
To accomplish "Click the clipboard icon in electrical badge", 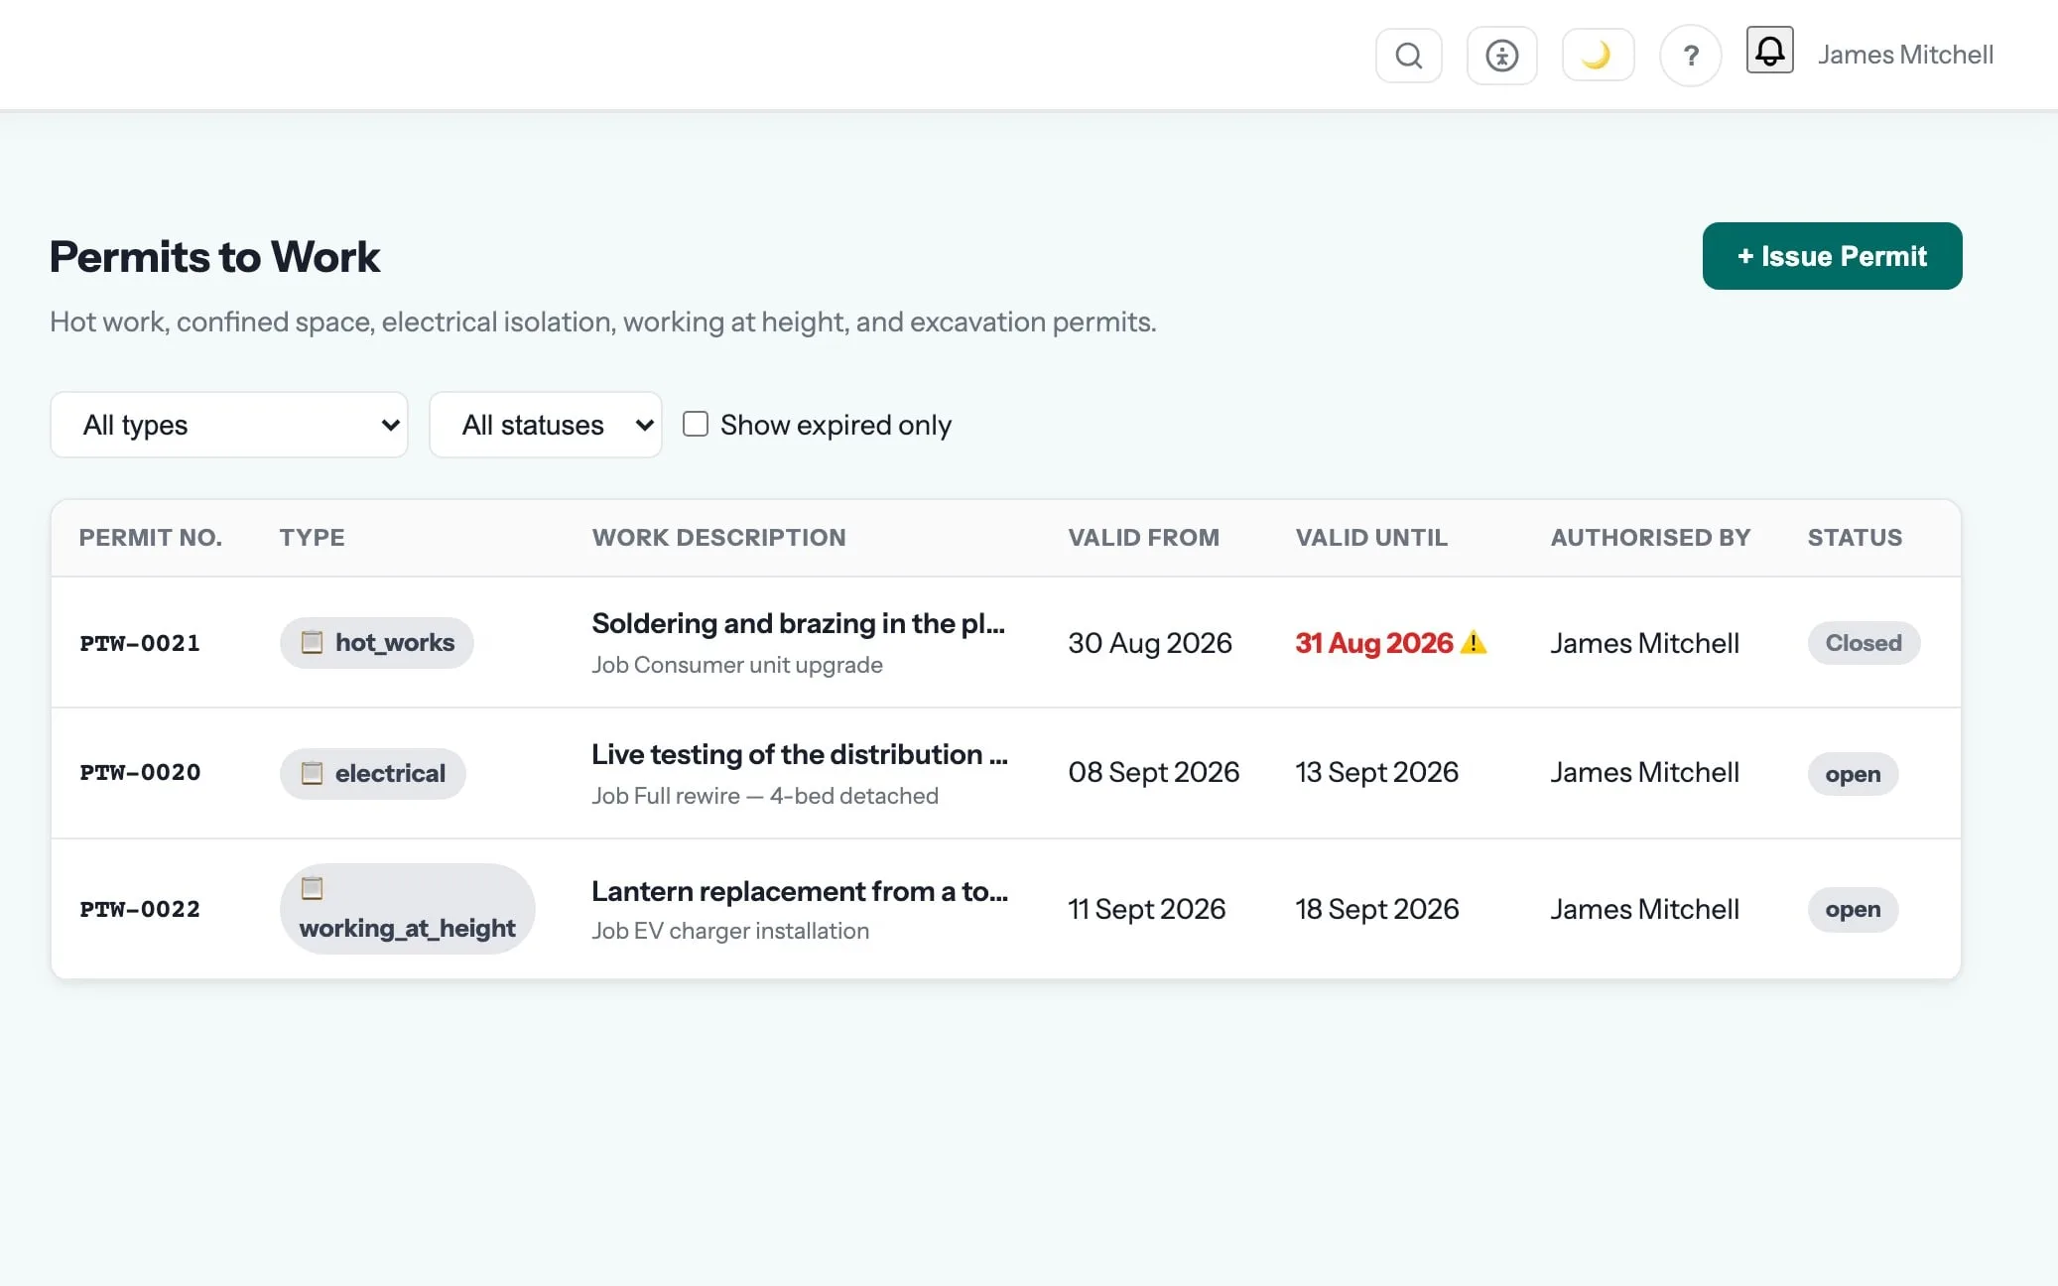I will [x=312, y=773].
